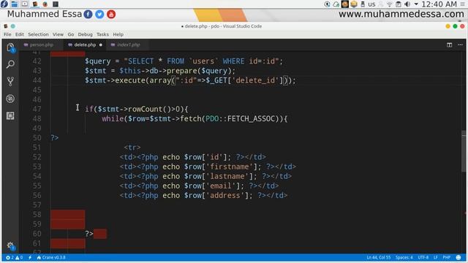This screenshot has width=468, height=263.
Task: Open the file manager in top panel
Action: (14, 4)
